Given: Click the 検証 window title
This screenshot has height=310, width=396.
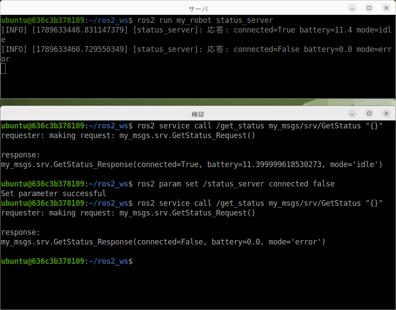Looking at the screenshot, I should click(198, 114).
